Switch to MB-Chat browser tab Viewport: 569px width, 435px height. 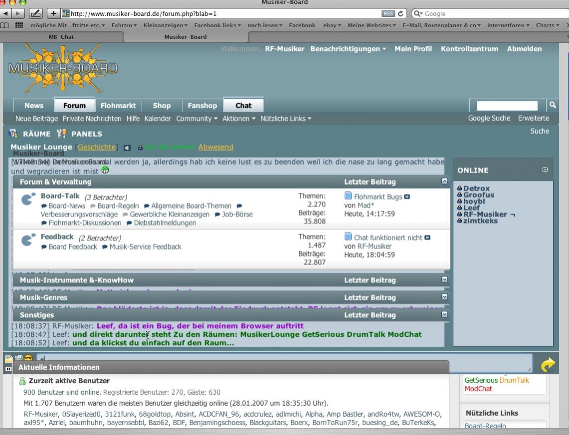(x=61, y=36)
